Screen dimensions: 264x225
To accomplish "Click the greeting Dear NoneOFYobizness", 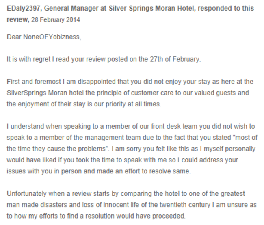I will [x=44, y=37].
